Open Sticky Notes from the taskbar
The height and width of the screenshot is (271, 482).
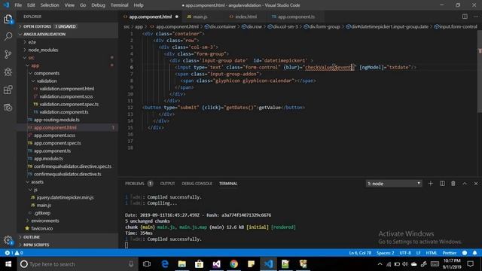point(251,264)
